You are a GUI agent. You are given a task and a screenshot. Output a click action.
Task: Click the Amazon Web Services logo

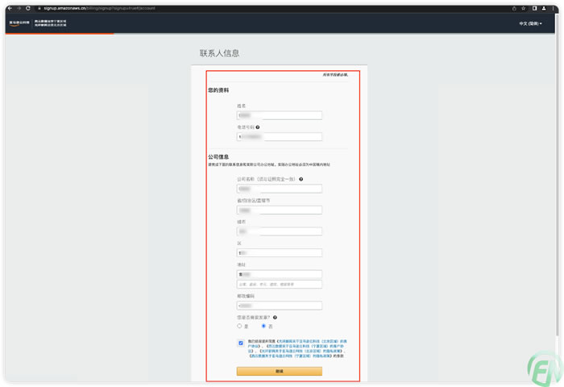click(x=18, y=23)
